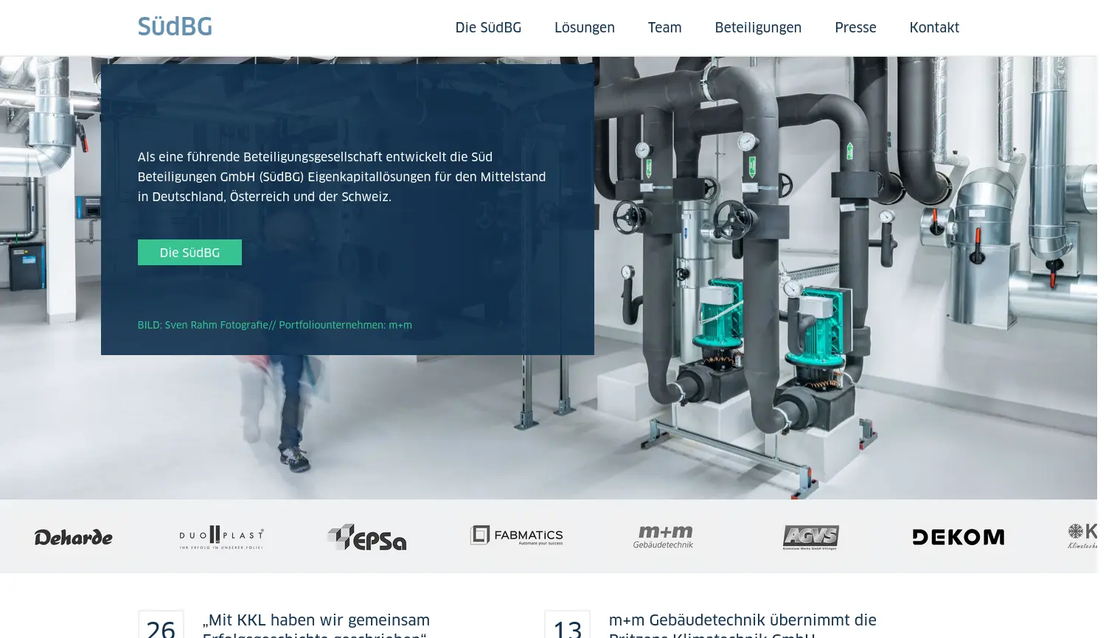Click the DEKOM logo

click(x=958, y=536)
